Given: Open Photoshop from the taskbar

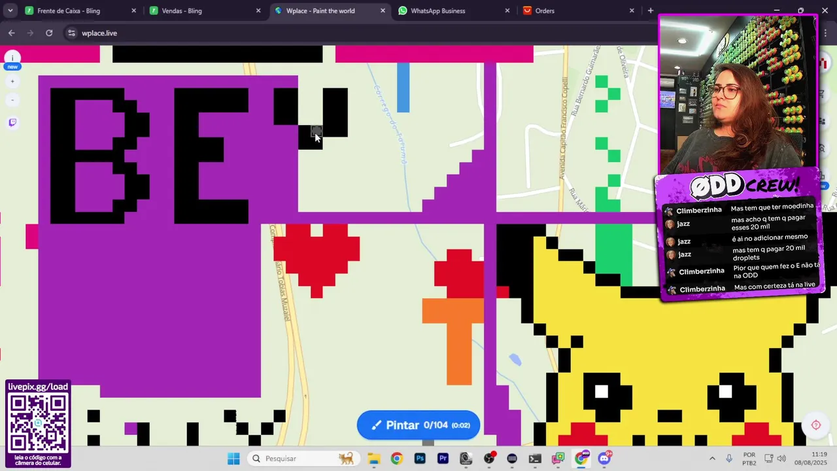Looking at the screenshot, I should [x=420, y=459].
